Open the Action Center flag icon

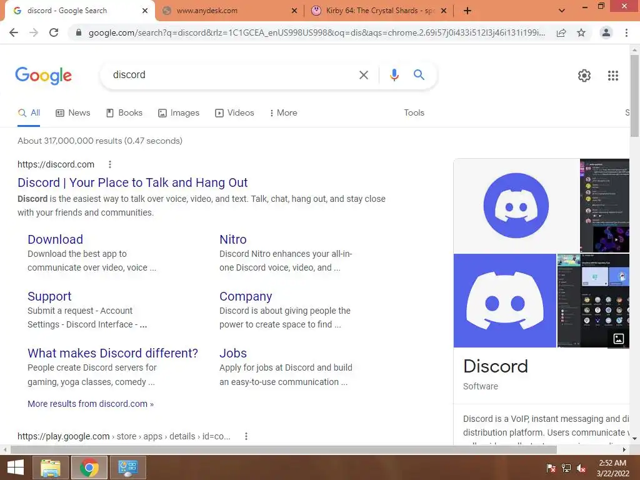pyautogui.click(x=551, y=468)
